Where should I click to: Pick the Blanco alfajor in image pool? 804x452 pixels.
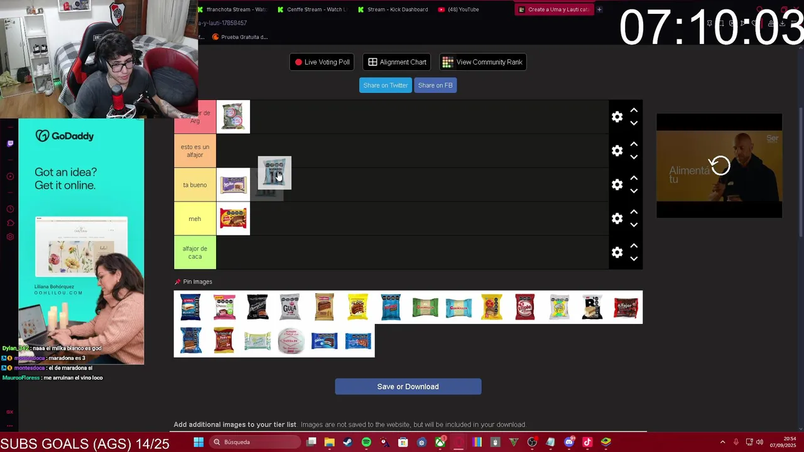point(190,307)
